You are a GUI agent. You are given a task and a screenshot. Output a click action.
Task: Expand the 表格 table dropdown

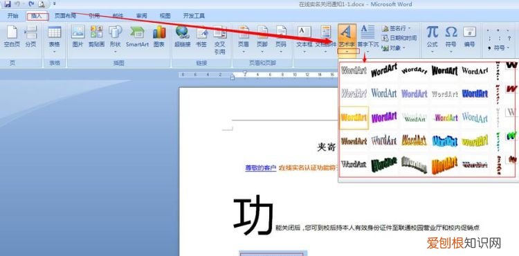pos(54,52)
